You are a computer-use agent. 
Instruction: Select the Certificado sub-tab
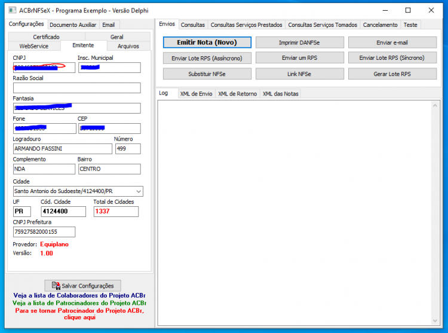(46, 37)
